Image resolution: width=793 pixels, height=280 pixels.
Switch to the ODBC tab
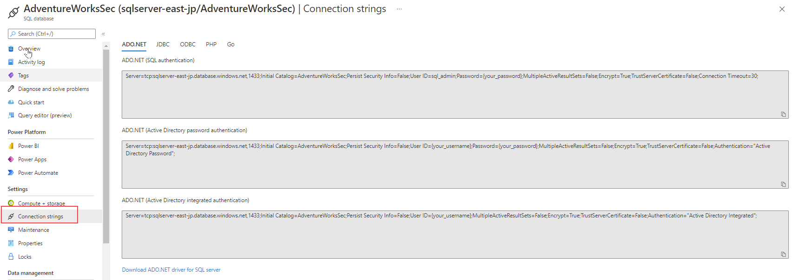pos(188,45)
